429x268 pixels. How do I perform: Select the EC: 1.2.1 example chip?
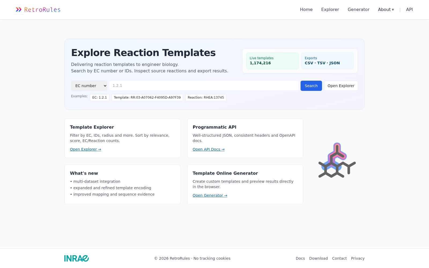99,98
